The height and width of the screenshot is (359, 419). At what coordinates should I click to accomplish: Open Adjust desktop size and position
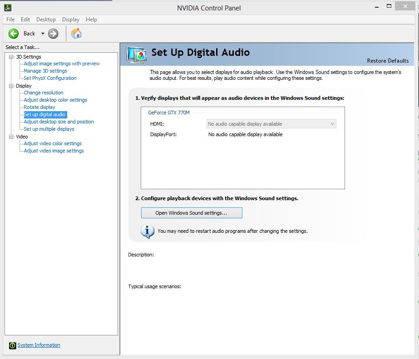[x=59, y=122]
